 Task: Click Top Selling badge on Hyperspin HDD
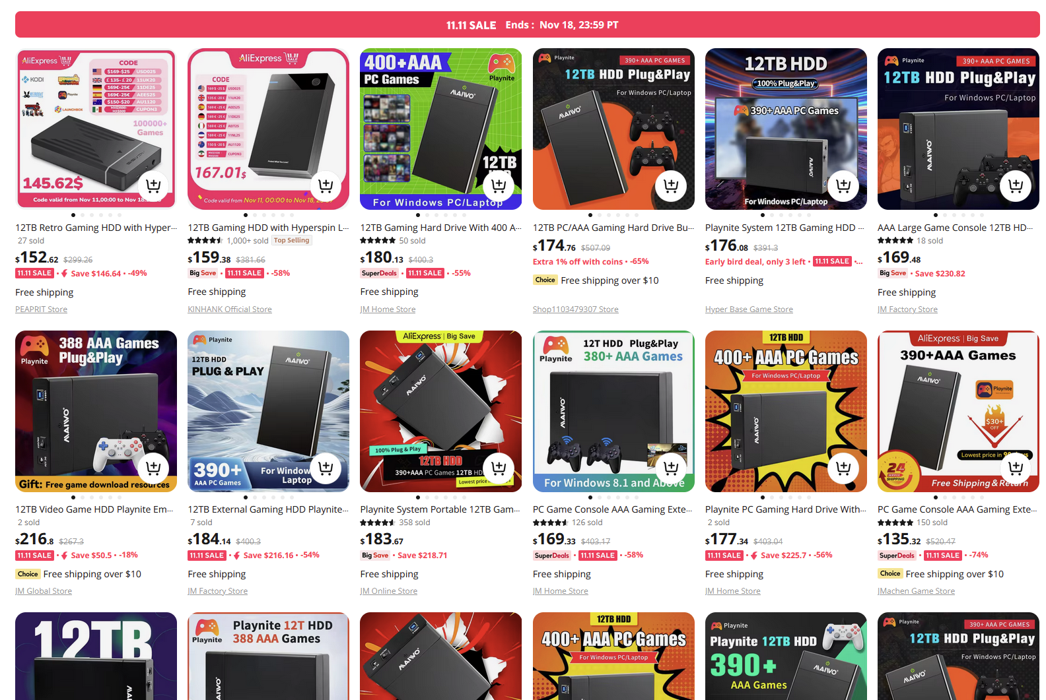tap(291, 240)
